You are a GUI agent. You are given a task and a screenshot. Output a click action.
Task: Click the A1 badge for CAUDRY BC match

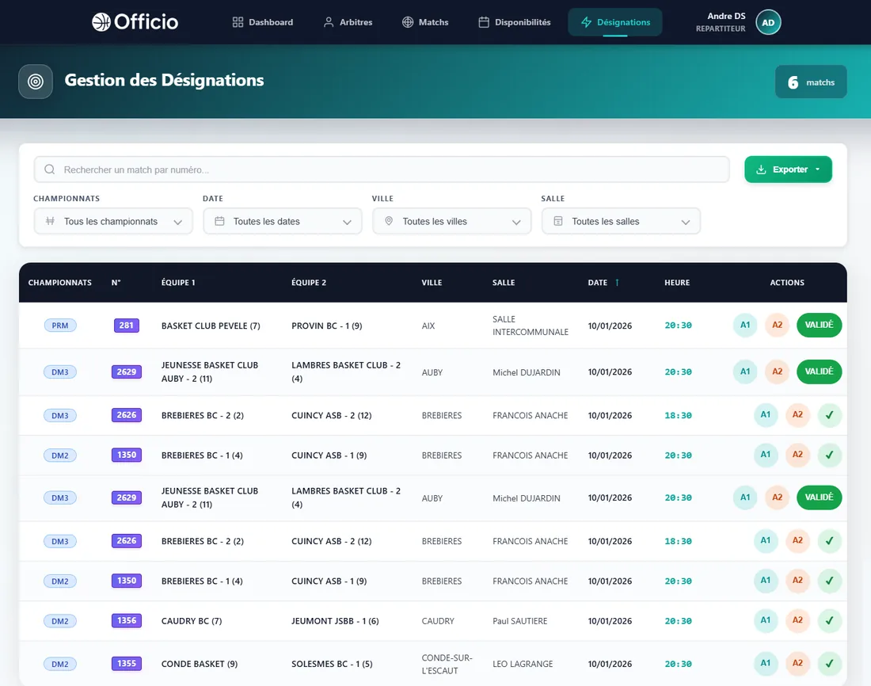click(766, 620)
